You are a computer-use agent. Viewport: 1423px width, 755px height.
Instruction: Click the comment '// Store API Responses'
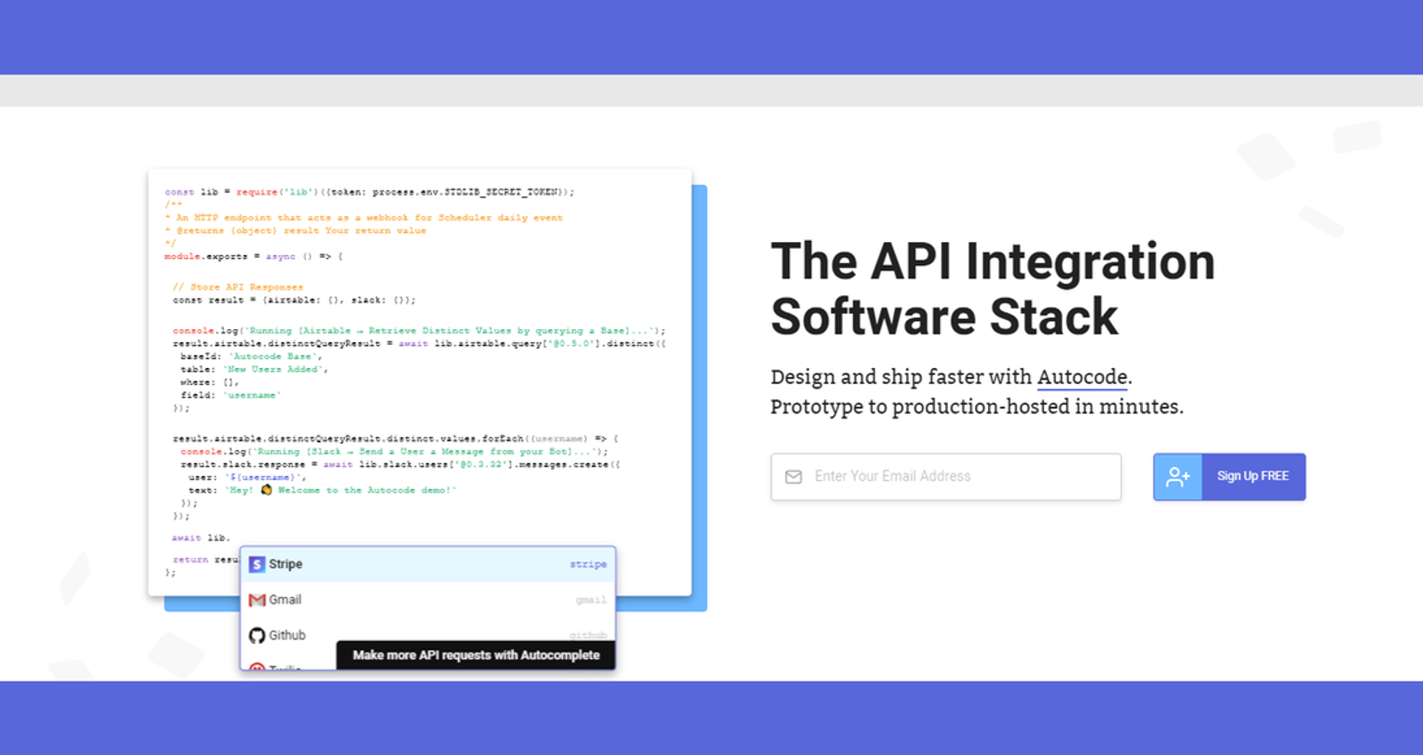pos(237,287)
